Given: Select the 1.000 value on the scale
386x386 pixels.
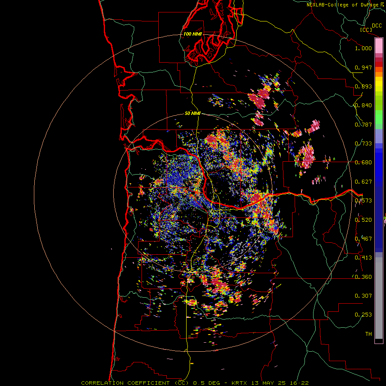Looking at the screenshot, I should coord(363,48).
